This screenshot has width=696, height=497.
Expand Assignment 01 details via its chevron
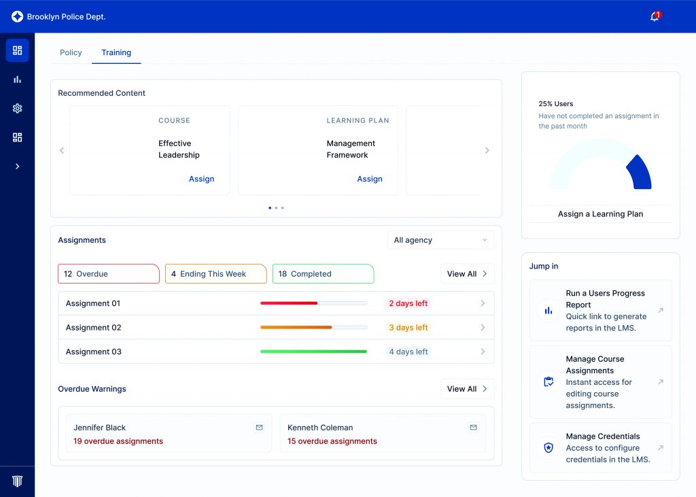point(483,304)
